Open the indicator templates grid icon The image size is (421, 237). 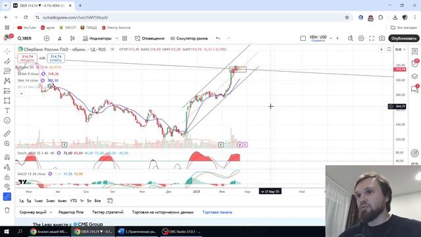click(124, 38)
